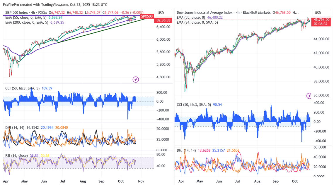Click Jul on the S&P time axis
The height and width of the screenshot is (185, 334).
coord(63,181)
